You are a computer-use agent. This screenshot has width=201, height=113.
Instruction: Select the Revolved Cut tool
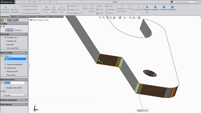62,9
